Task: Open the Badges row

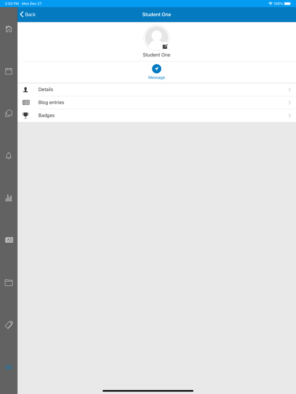Action: tap(157, 115)
